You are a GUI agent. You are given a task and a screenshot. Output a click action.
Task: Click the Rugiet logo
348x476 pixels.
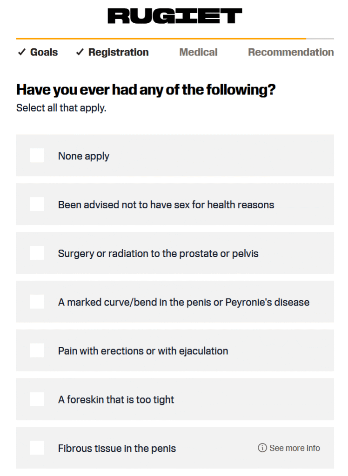coord(175,16)
